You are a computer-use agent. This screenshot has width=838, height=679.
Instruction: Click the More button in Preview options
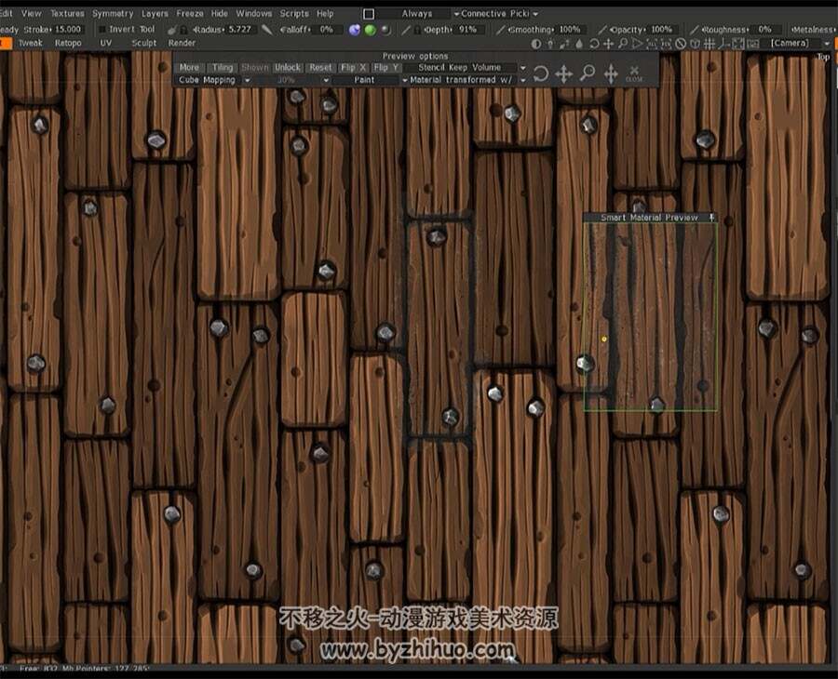(189, 67)
